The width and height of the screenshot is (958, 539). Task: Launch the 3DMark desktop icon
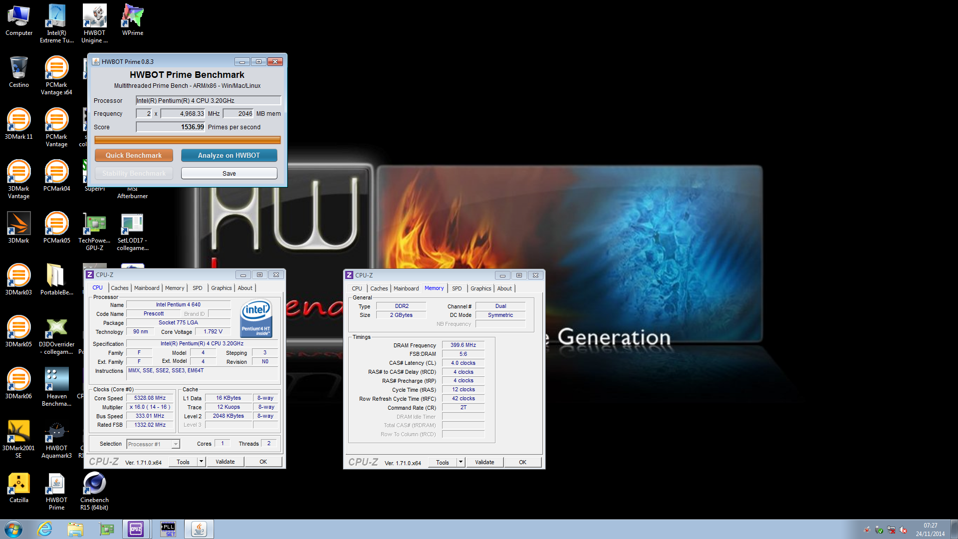[19, 229]
